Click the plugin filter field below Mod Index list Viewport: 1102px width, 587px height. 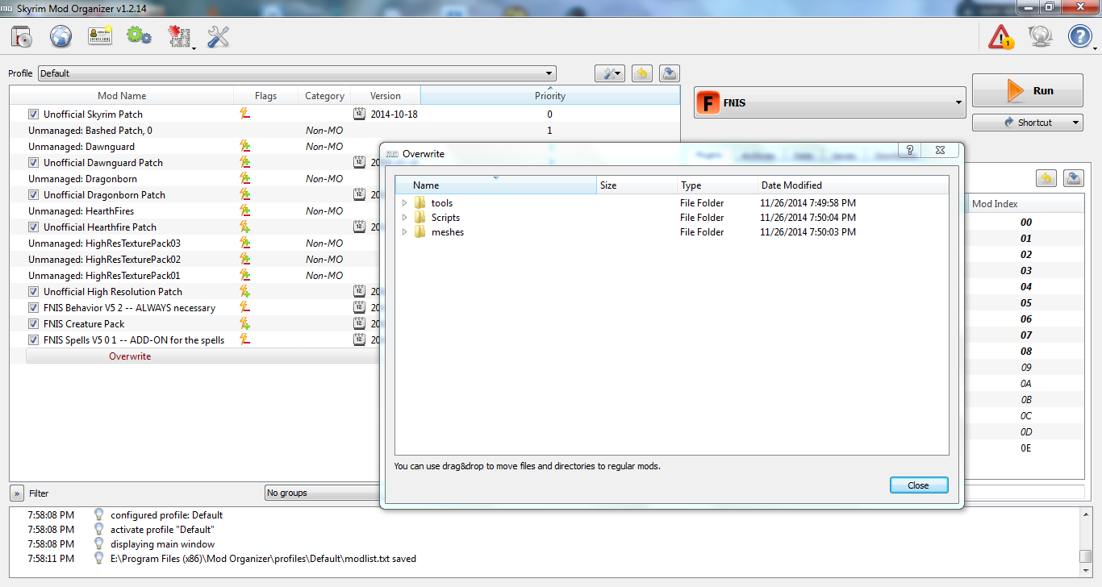tap(1025, 491)
